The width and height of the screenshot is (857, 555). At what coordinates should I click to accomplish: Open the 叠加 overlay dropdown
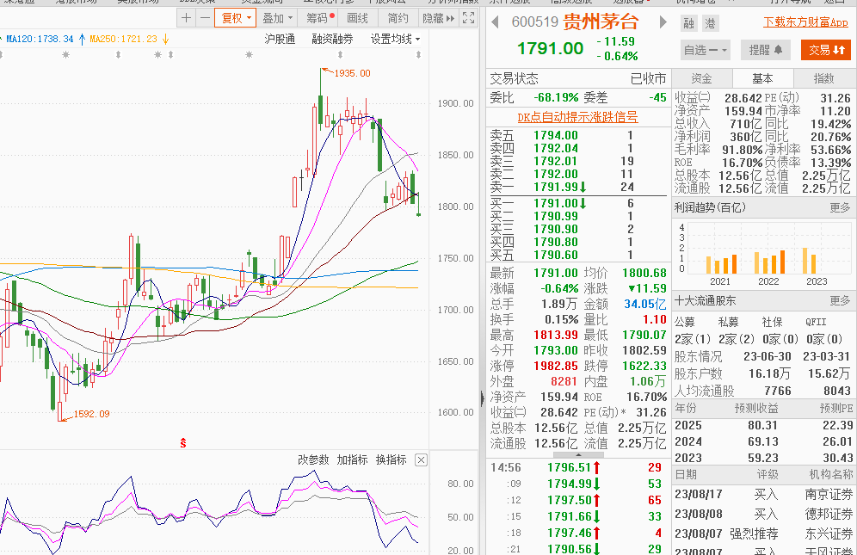pyautogui.click(x=278, y=18)
